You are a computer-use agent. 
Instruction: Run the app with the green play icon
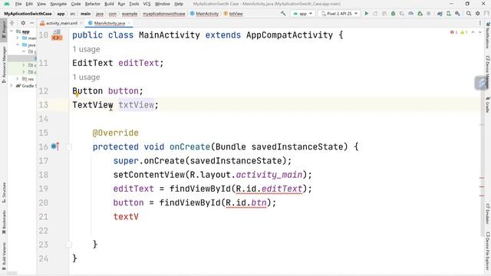point(367,14)
